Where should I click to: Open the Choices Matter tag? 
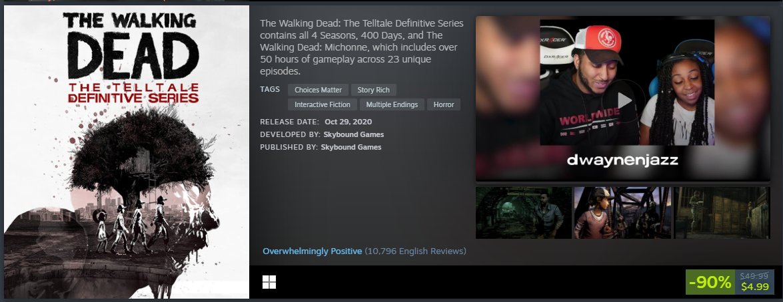click(318, 90)
